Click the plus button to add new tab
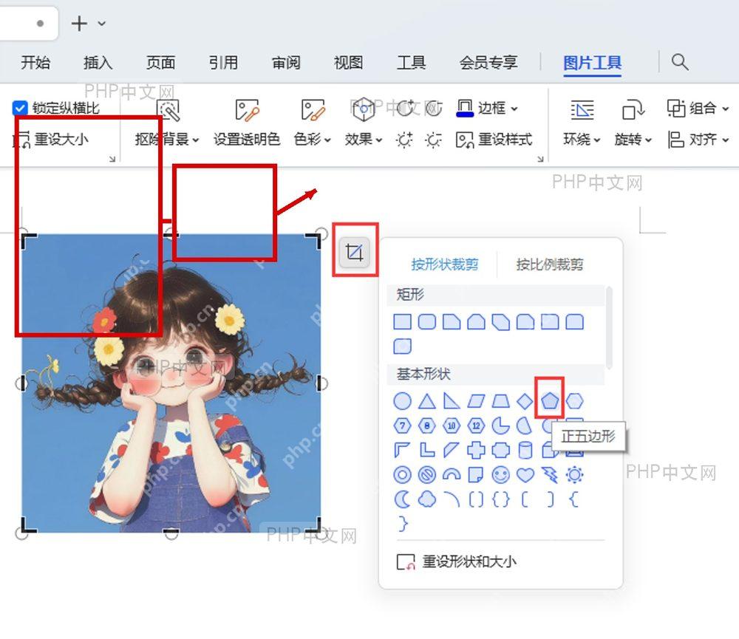Image resolution: width=739 pixels, height=639 pixels. click(x=79, y=23)
